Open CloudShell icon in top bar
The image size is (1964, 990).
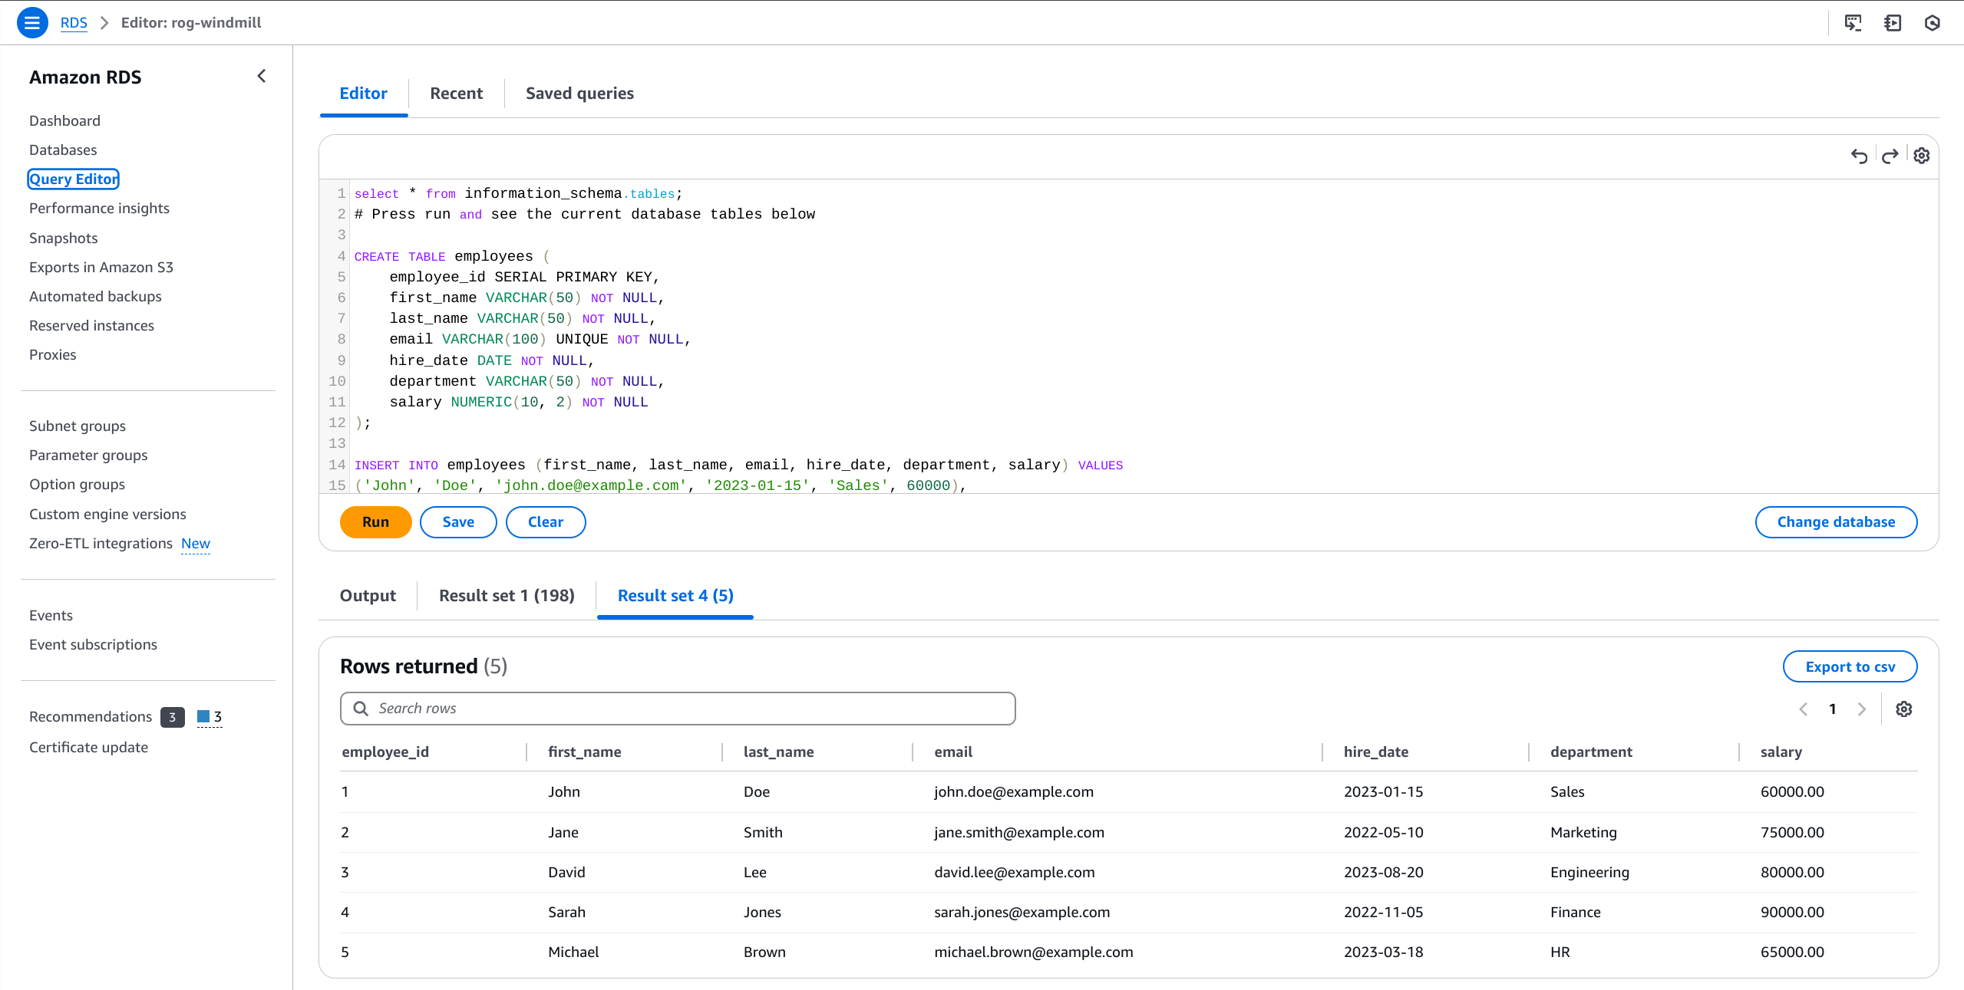pos(1853,23)
